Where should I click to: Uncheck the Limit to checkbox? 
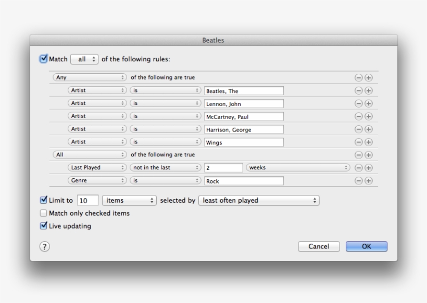[44, 200]
